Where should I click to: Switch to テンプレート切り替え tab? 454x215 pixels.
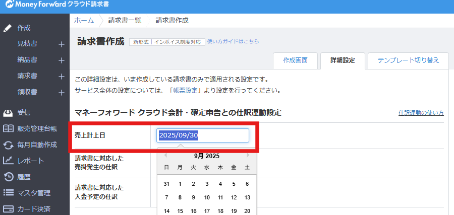click(x=408, y=60)
